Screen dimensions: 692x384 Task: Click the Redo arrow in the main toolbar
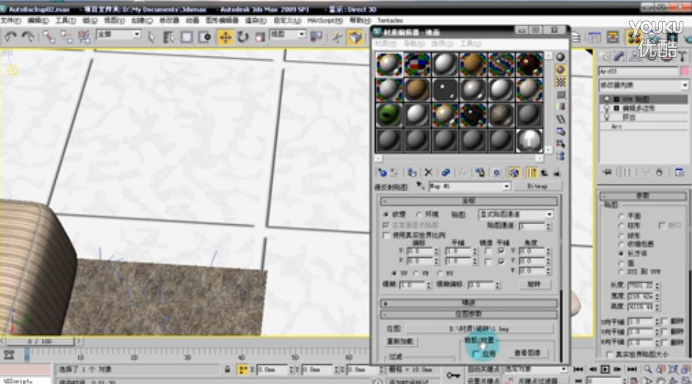(28, 37)
